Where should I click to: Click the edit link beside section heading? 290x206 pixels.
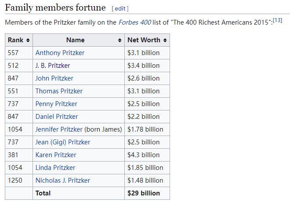[x=120, y=8]
